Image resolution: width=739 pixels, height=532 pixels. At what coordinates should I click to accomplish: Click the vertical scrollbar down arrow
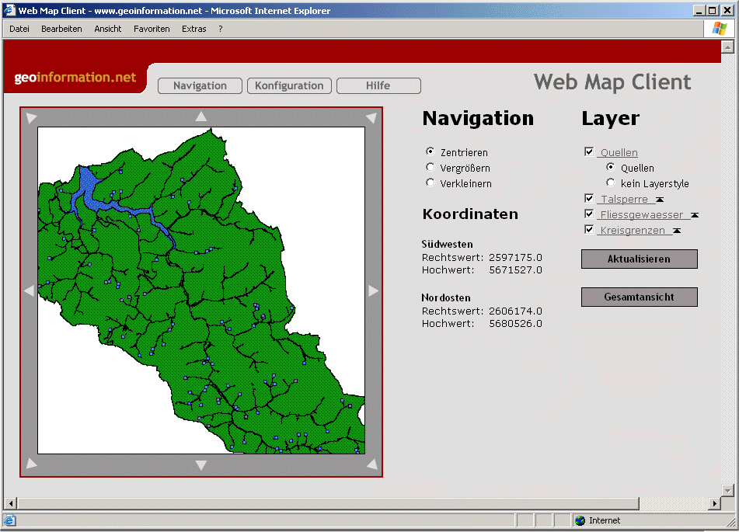(x=727, y=490)
